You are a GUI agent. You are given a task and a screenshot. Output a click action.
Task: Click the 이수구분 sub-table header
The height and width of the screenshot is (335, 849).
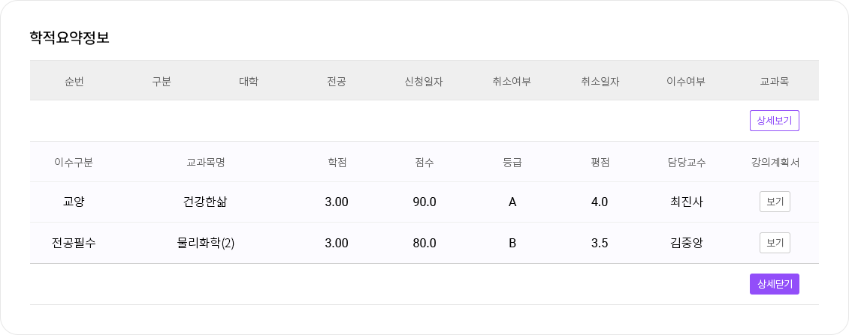[x=74, y=162]
